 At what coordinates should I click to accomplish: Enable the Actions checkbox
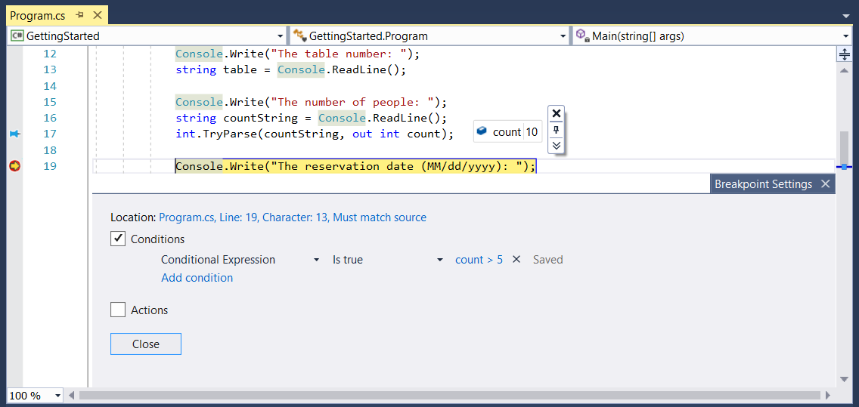(118, 310)
